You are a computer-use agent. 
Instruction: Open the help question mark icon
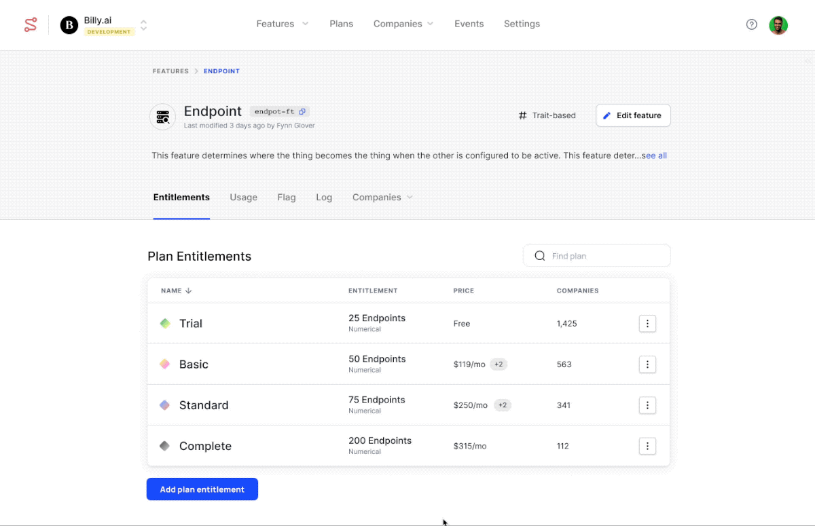(x=751, y=24)
